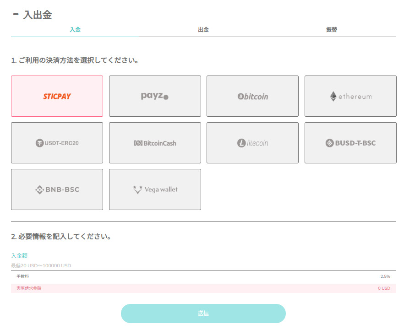Click the 実際請求金額 label
This screenshot has width=404, height=330.
[x=29, y=288]
